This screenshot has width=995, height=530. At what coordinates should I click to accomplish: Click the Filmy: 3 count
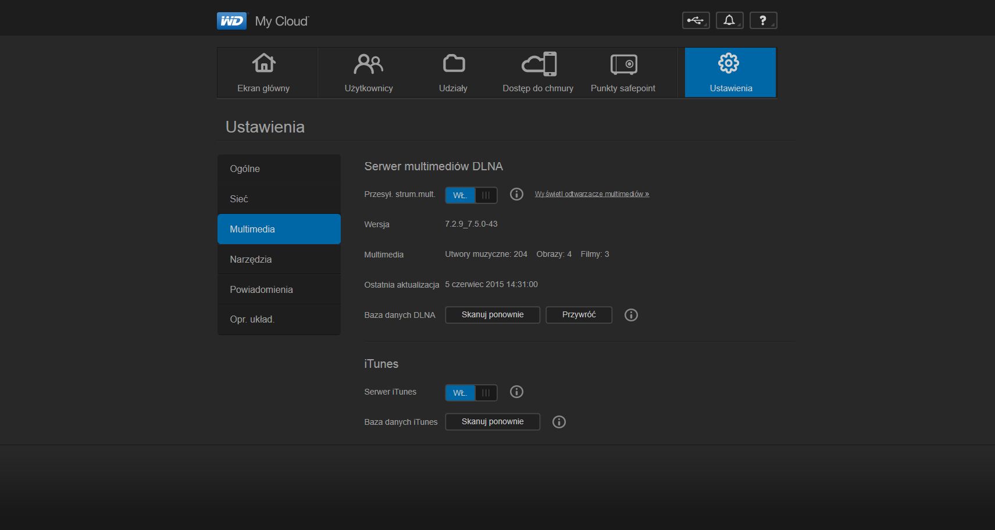tap(595, 255)
